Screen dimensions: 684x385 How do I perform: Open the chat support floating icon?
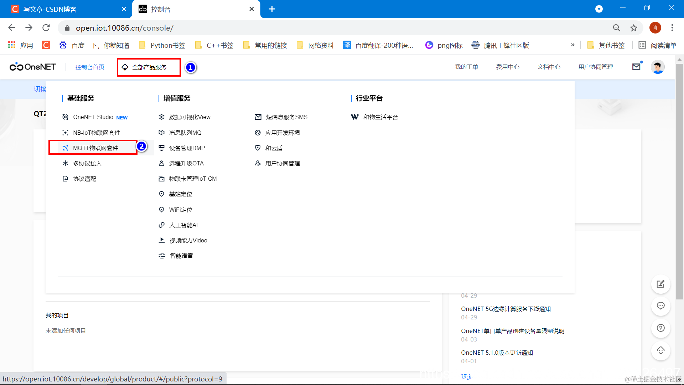[660, 306]
